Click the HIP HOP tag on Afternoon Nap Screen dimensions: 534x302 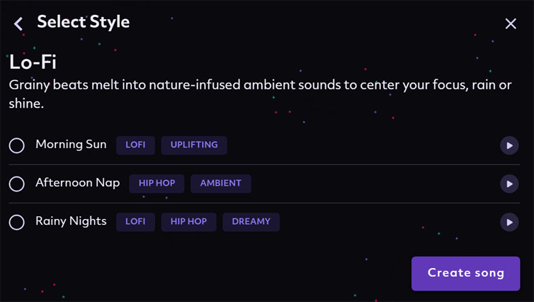click(x=157, y=184)
